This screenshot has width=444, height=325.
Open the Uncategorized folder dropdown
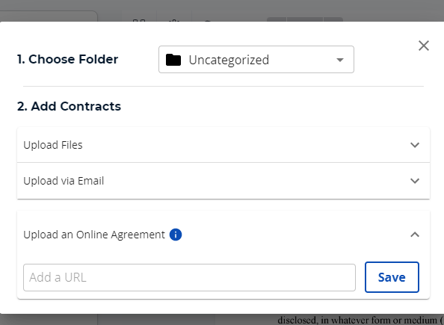coord(256,60)
